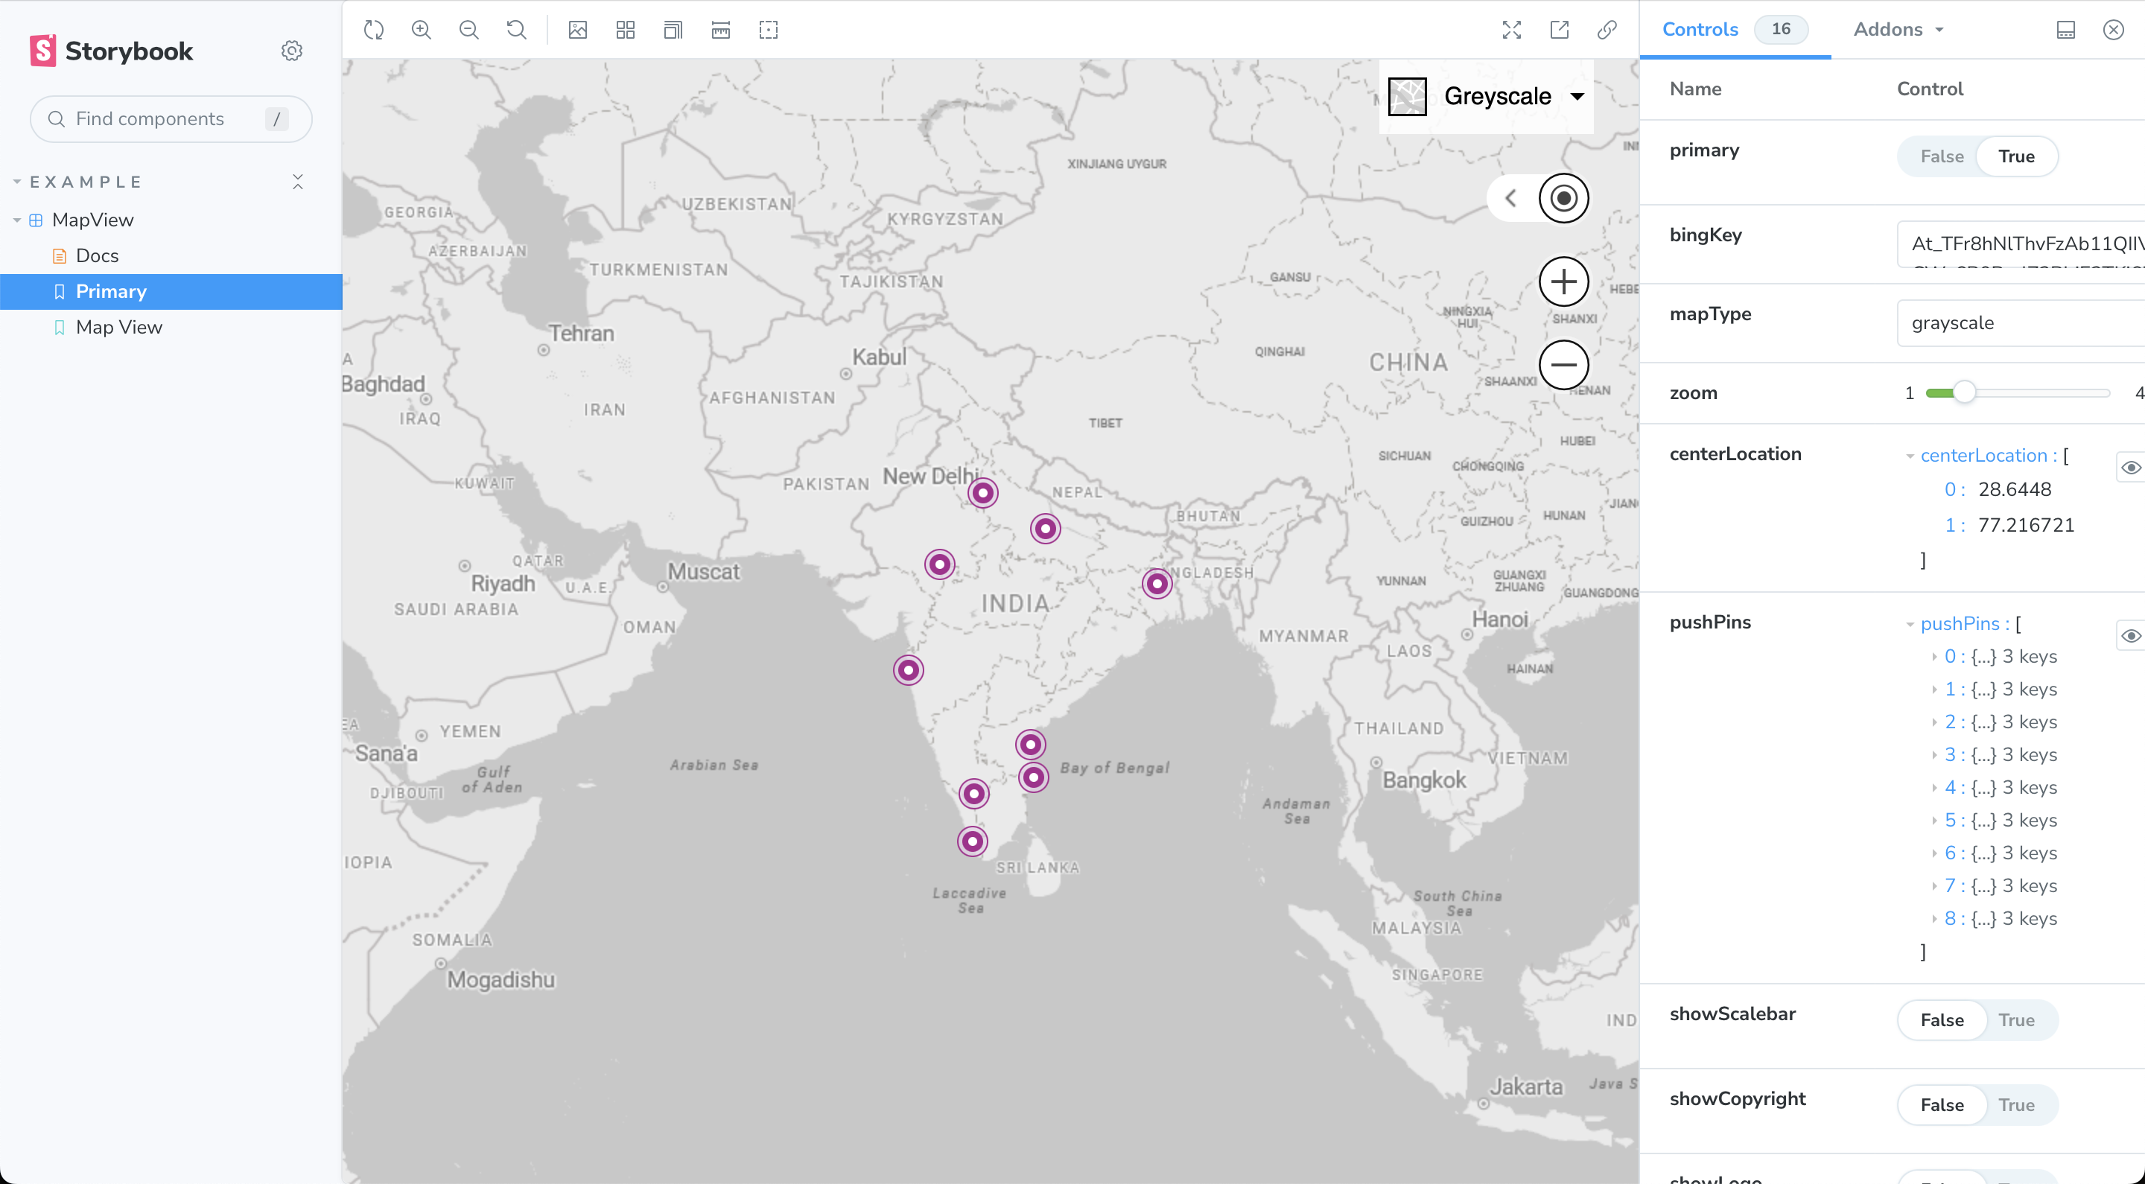2145x1184 pixels.
Task: Set showScalebar to True
Action: pyautogui.click(x=2015, y=1020)
